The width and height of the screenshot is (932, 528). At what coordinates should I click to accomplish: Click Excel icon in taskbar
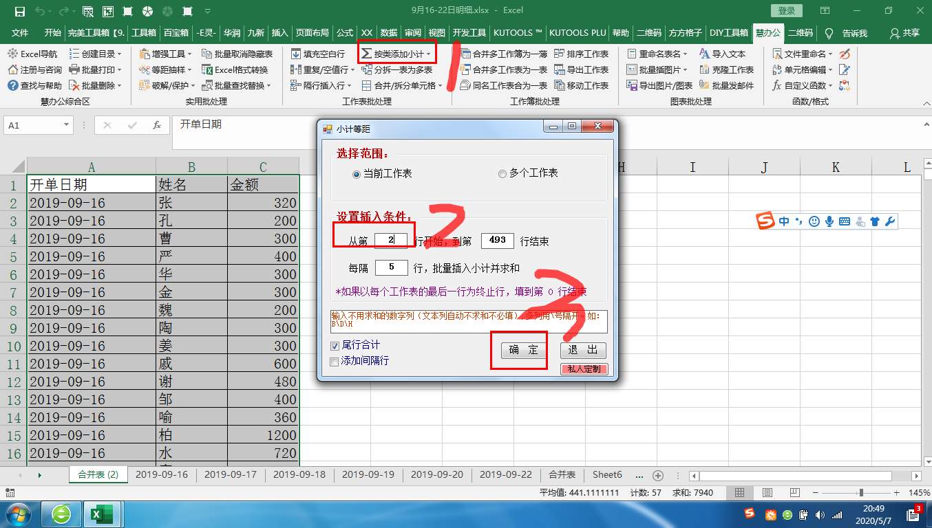[x=103, y=514]
